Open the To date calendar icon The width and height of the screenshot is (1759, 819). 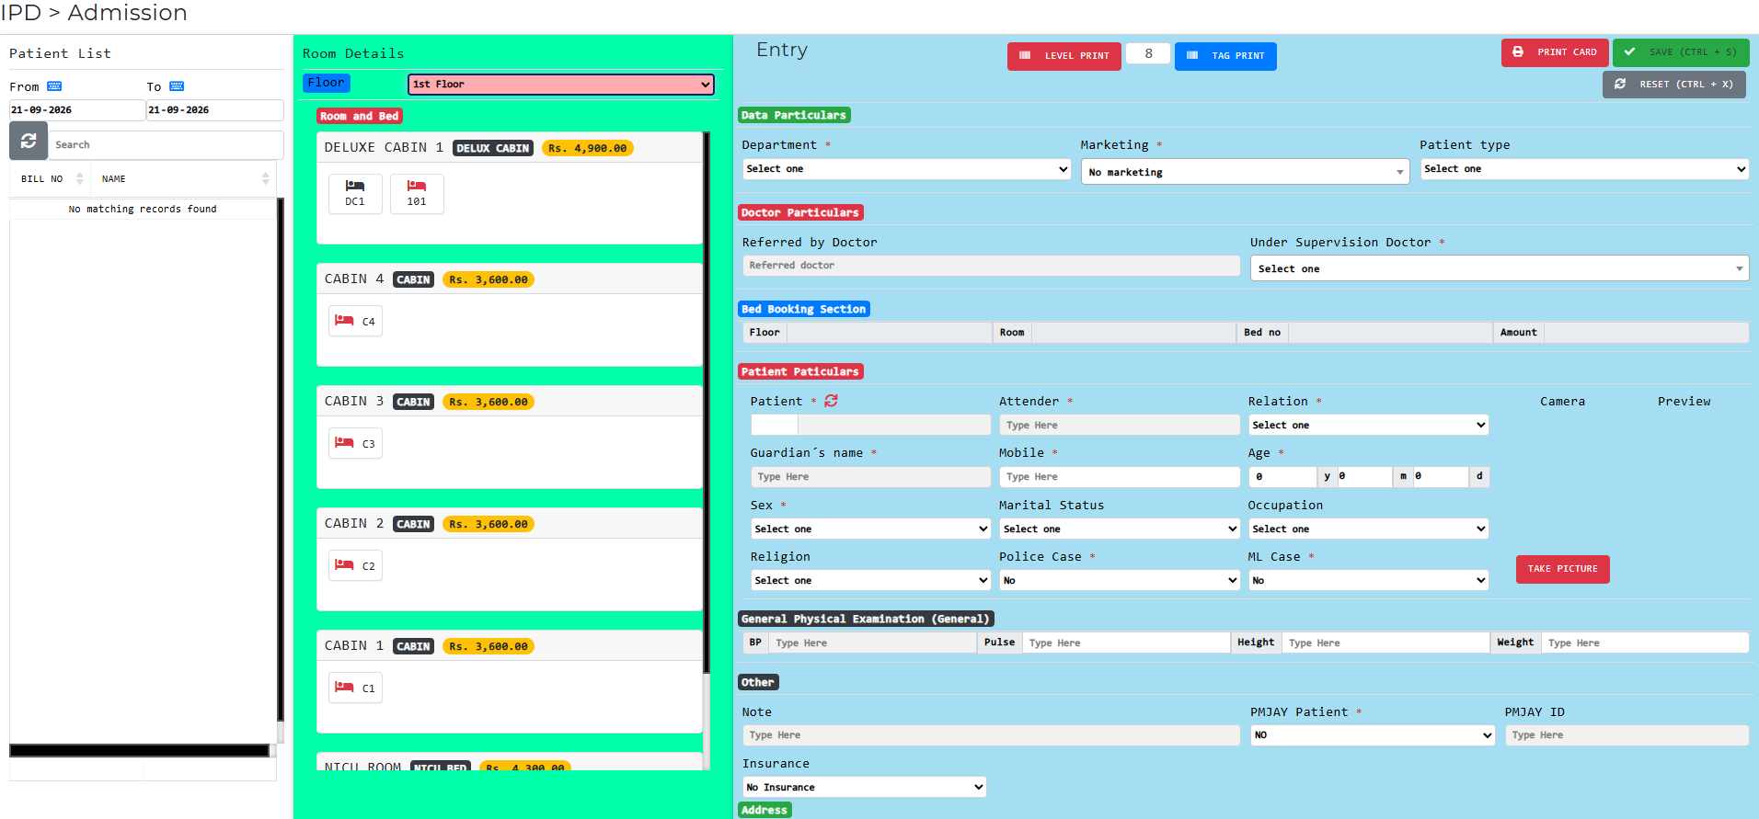click(x=177, y=86)
